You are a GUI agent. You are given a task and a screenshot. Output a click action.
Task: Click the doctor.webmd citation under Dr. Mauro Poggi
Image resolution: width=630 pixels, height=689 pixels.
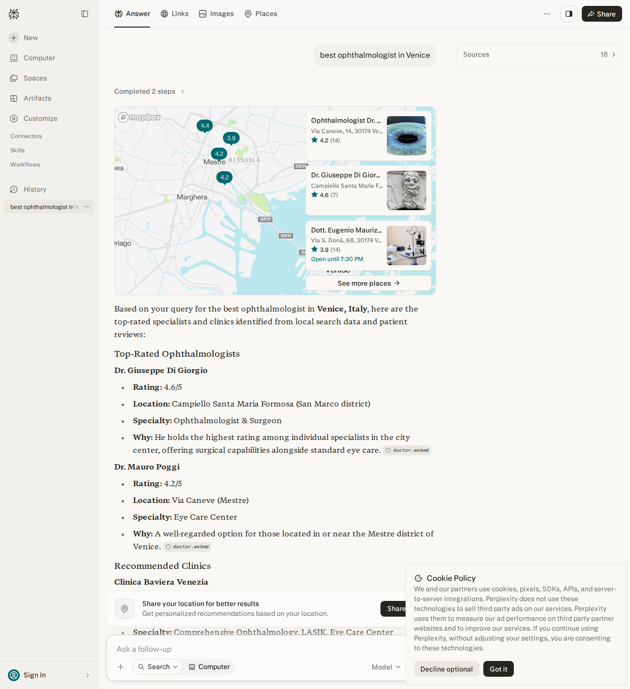coord(187,547)
